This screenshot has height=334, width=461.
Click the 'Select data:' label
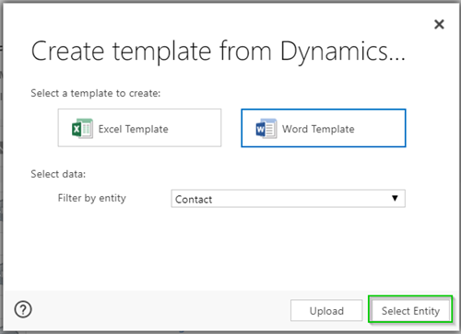click(x=58, y=174)
